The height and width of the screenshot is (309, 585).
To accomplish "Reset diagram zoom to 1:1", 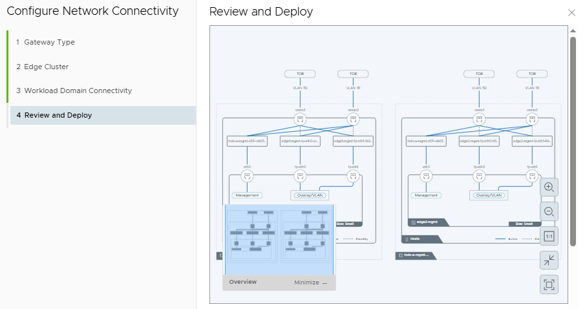I will click(549, 236).
